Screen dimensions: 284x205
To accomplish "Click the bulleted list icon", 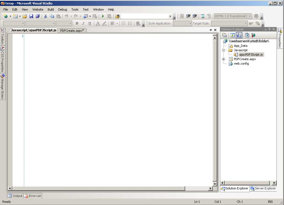I will 124,23.
